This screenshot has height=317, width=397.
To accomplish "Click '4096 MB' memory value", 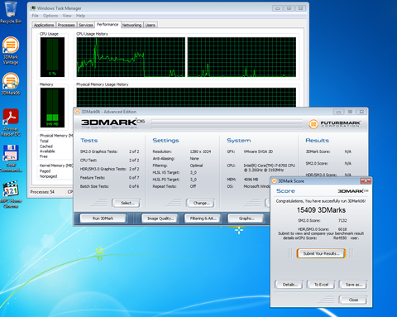I will [251, 180].
